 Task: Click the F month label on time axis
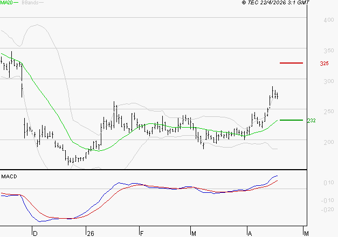pos(142,233)
